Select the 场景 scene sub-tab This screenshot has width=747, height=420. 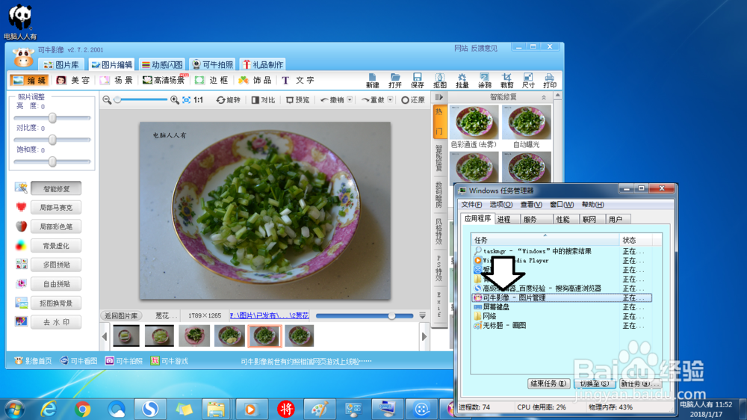click(x=117, y=80)
